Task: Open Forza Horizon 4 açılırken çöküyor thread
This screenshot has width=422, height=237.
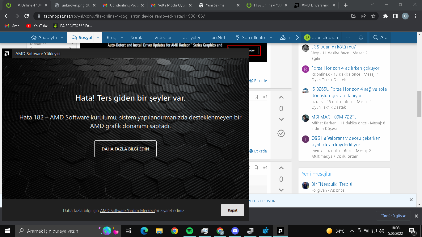Action: [345, 68]
